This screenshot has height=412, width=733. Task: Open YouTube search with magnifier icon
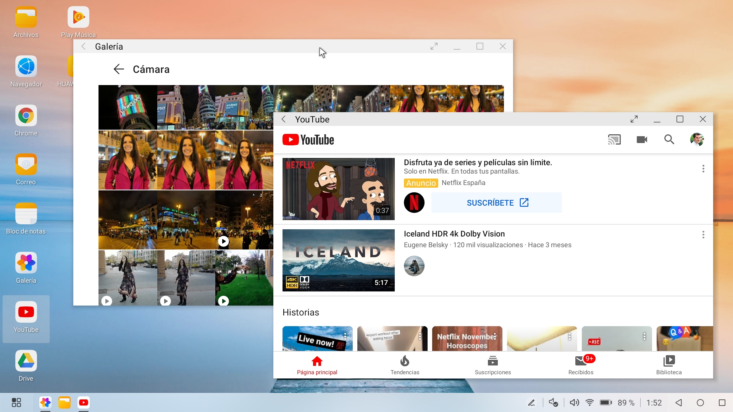click(669, 140)
